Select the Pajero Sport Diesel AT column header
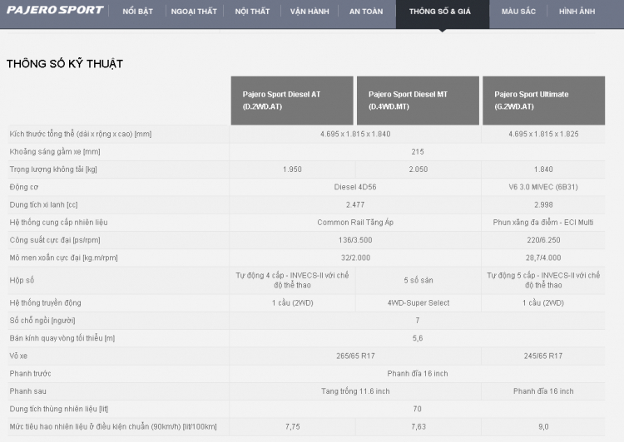 click(x=292, y=101)
